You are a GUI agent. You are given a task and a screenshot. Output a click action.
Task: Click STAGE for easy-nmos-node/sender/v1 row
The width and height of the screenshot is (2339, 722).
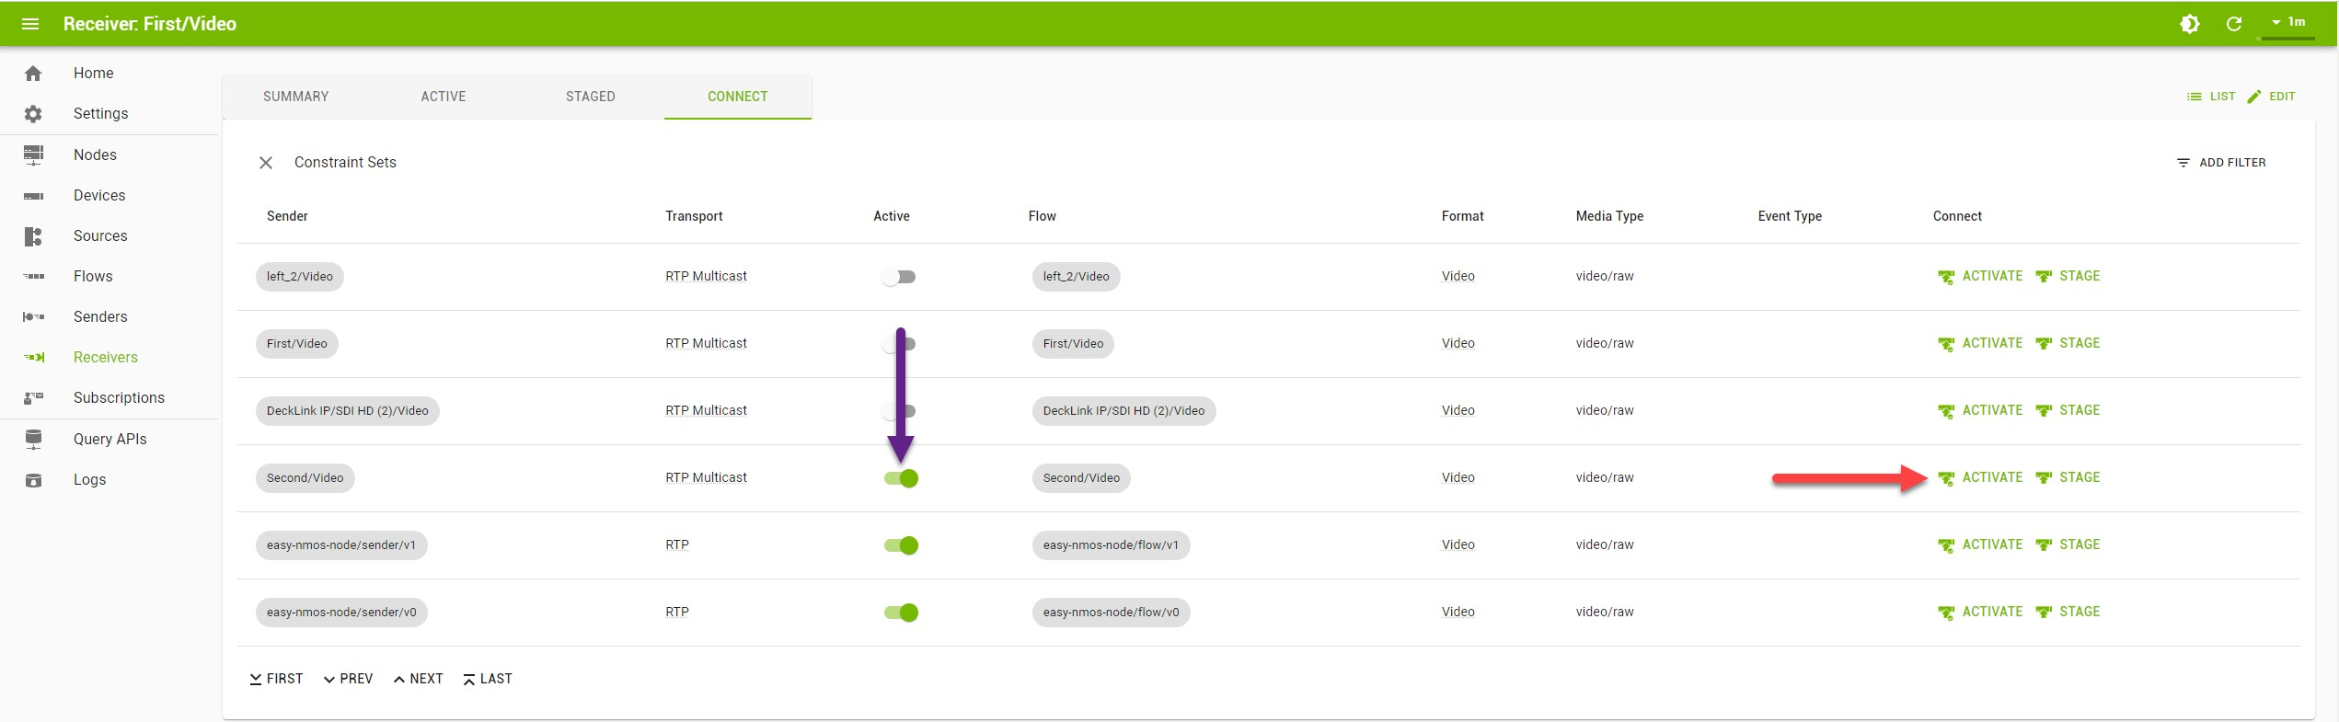[x=2068, y=544]
